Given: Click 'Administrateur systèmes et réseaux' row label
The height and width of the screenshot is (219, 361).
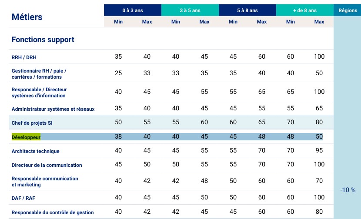Looking at the screenshot, I should (53, 109).
